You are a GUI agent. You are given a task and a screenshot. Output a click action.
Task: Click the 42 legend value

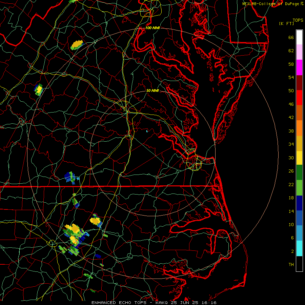[291, 118]
